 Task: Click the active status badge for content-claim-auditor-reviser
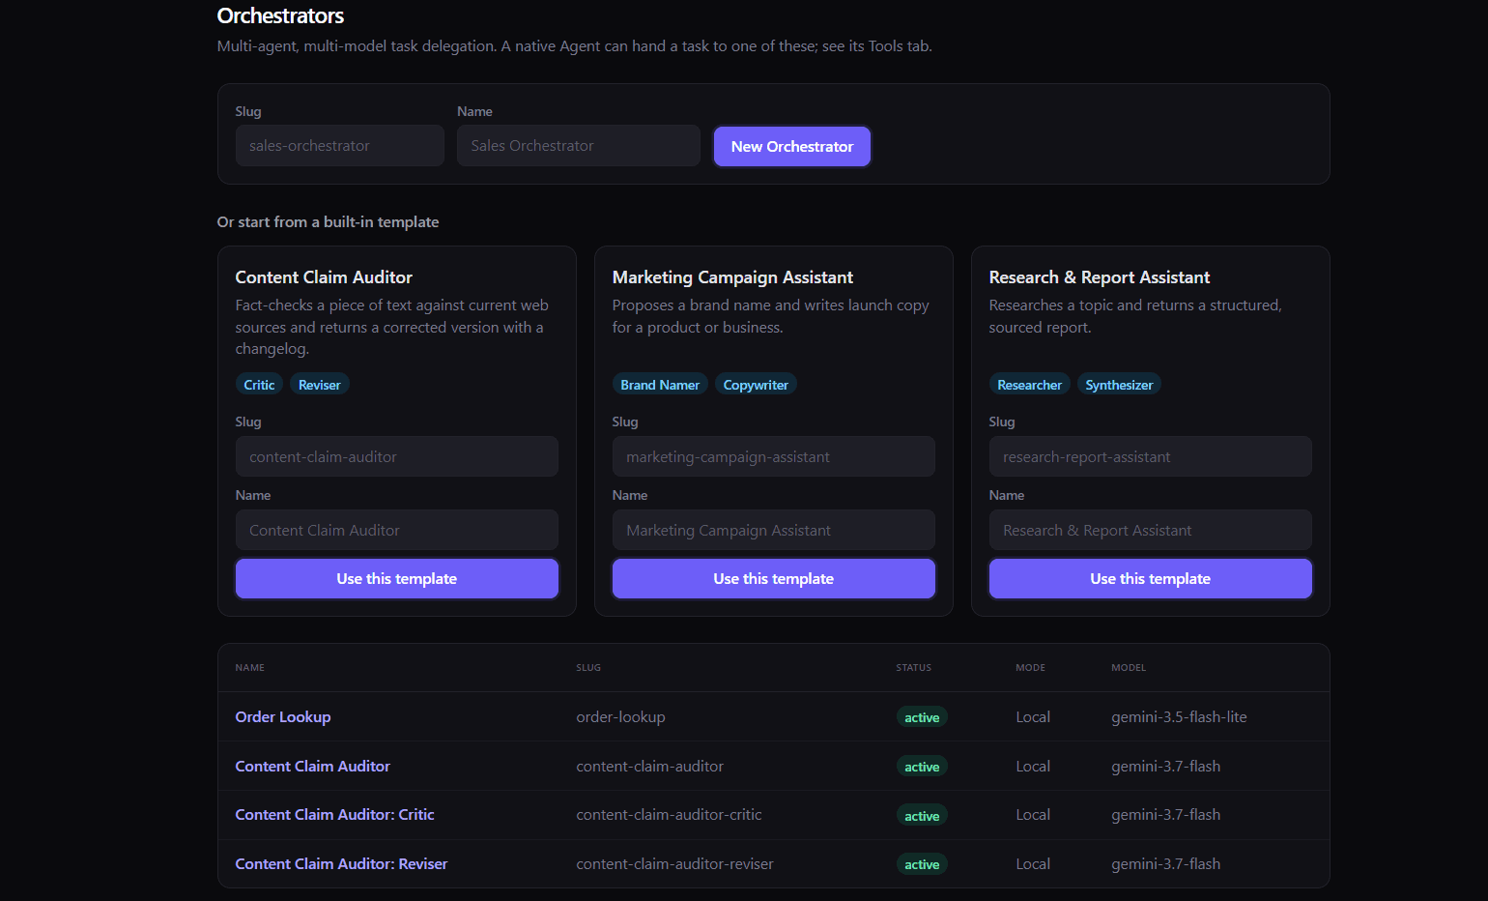point(922,864)
